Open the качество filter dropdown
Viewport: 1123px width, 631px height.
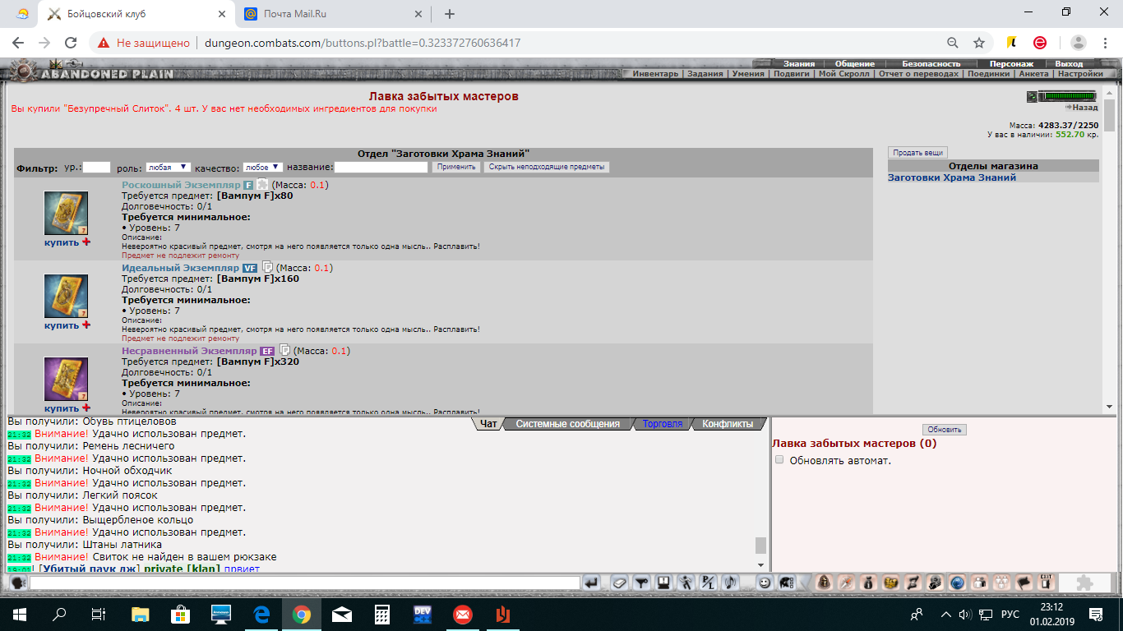pyautogui.click(x=263, y=167)
